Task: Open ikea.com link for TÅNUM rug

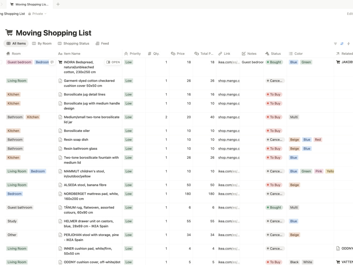Action: (x=229, y=207)
